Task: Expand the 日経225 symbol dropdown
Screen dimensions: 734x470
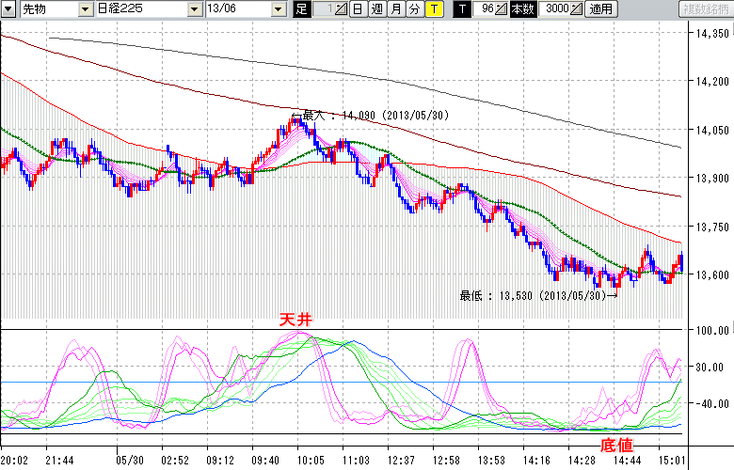Action: pos(194,9)
